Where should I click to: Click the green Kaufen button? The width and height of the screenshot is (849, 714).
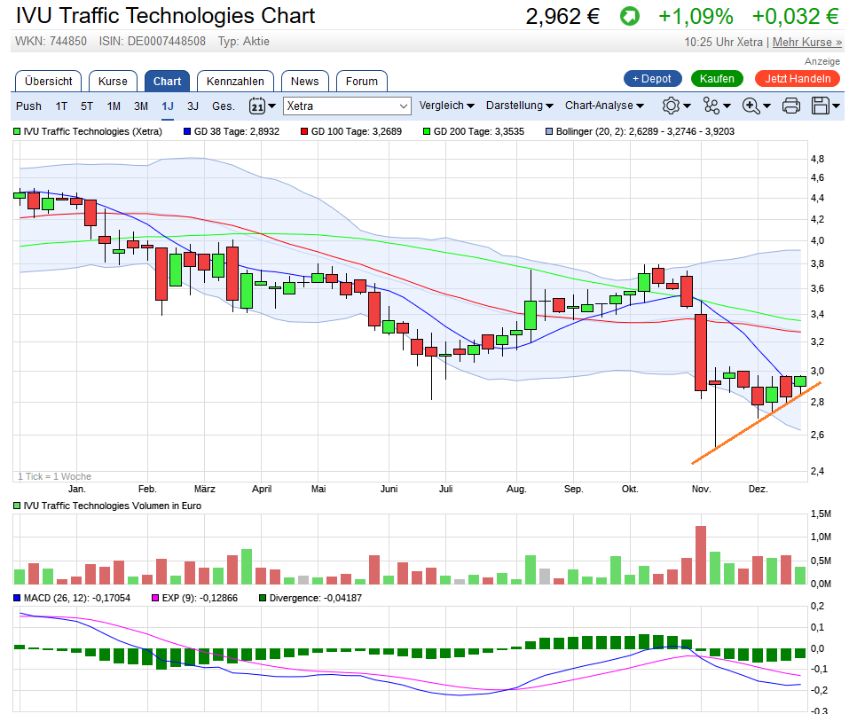[717, 78]
